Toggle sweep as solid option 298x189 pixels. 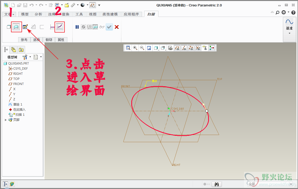tap(9, 27)
